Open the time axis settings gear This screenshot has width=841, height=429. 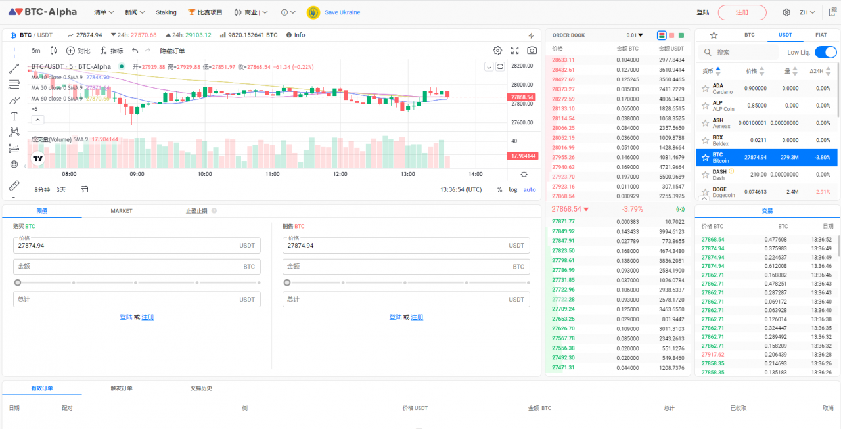(524, 174)
